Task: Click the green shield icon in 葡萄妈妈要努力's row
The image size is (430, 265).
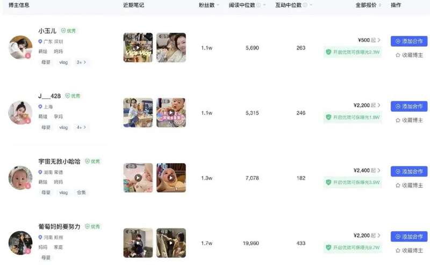Action: pos(328,247)
